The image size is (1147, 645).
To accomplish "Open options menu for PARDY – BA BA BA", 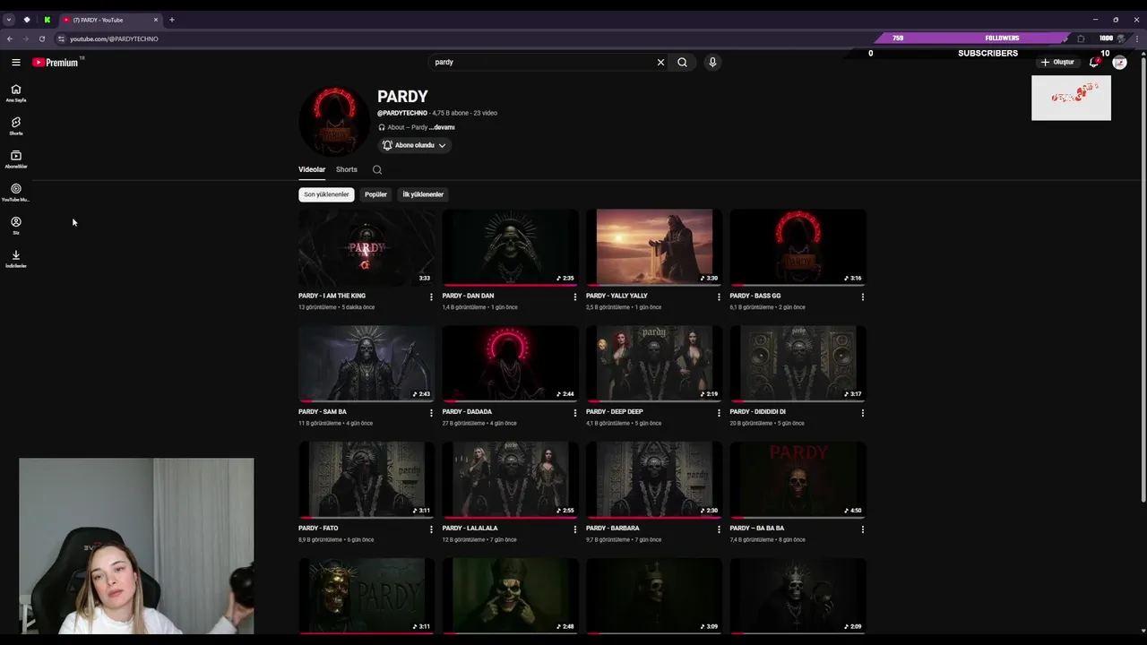I will (863, 529).
